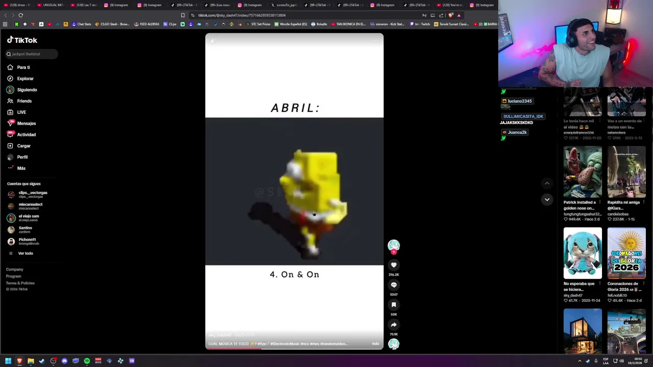Show hidden tray icons chevron

(x=580, y=361)
